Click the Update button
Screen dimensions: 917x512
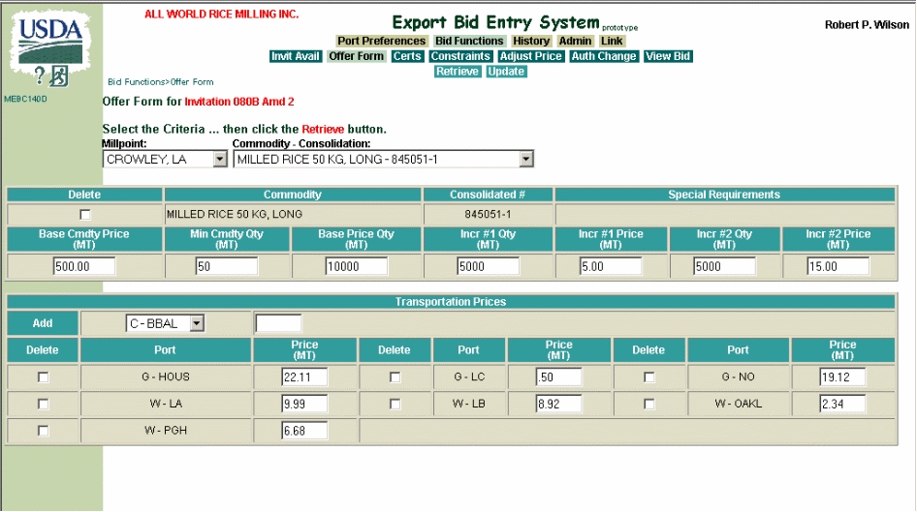pos(506,72)
